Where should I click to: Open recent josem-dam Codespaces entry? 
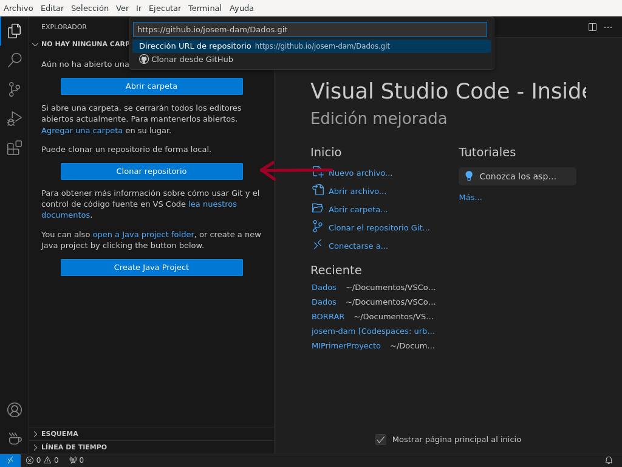tap(373, 331)
